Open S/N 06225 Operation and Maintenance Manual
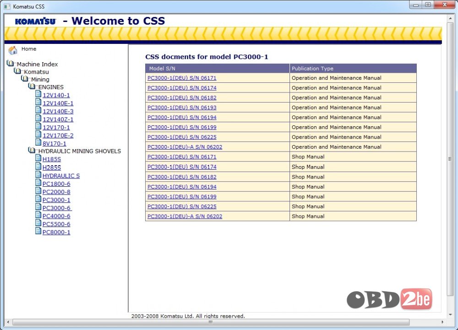Screen dimensions: 458x330 coord(182,137)
